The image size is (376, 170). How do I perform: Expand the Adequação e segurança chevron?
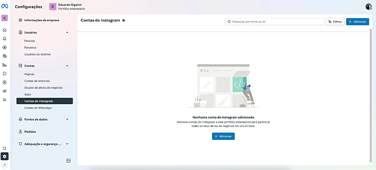point(67,144)
